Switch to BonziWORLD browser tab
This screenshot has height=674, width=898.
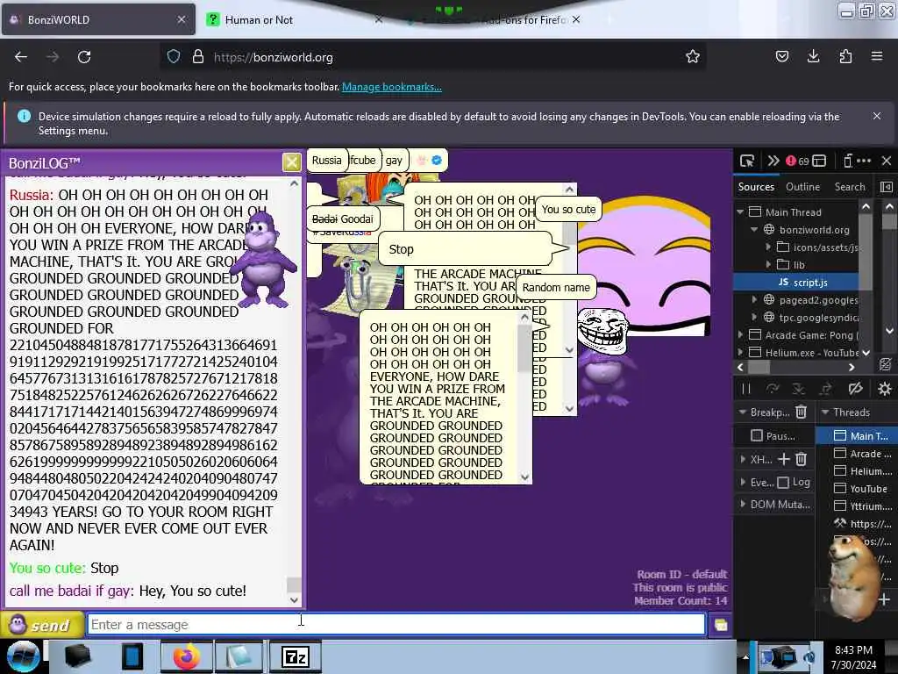[x=98, y=19]
